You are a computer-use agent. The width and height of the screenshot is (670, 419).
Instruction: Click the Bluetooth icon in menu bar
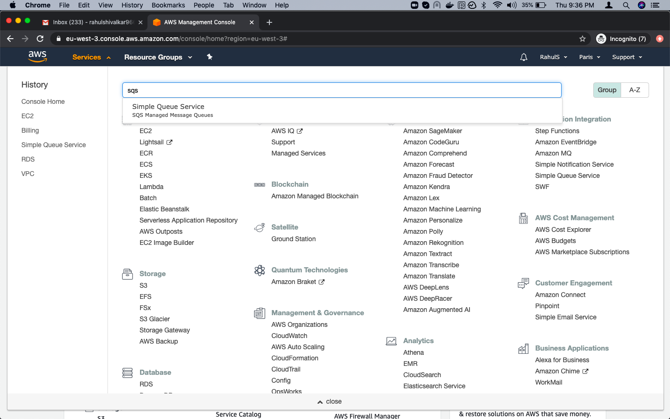point(483,5)
